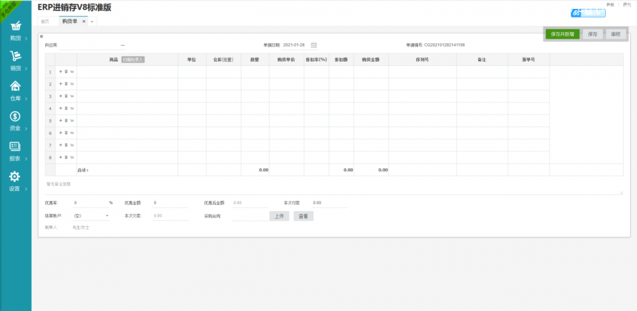This screenshot has height=311, width=637.
Task: Close the 购货单 tab
Action: point(83,22)
